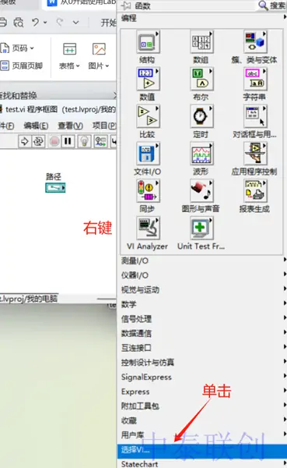Open the 结构 (Structures) palette icon
The height and width of the screenshot is (468, 287).
[x=148, y=42]
